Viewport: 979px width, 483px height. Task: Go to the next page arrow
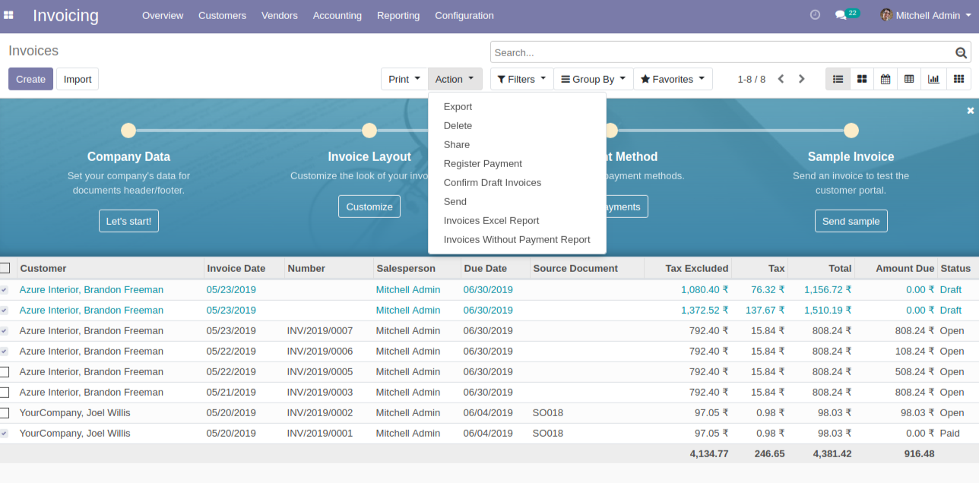801,79
